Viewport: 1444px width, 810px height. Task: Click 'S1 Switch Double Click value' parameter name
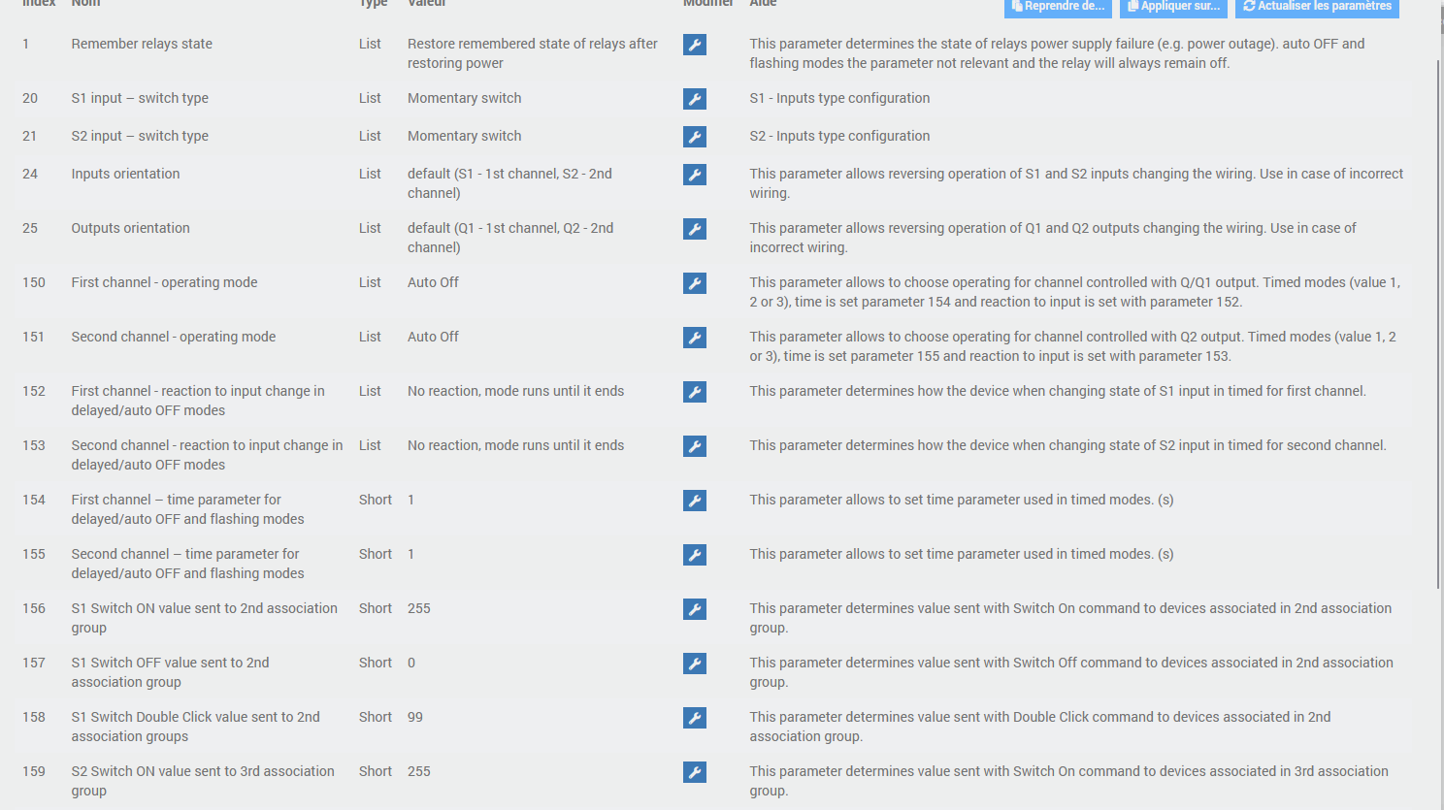pyautogui.click(x=195, y=727)
